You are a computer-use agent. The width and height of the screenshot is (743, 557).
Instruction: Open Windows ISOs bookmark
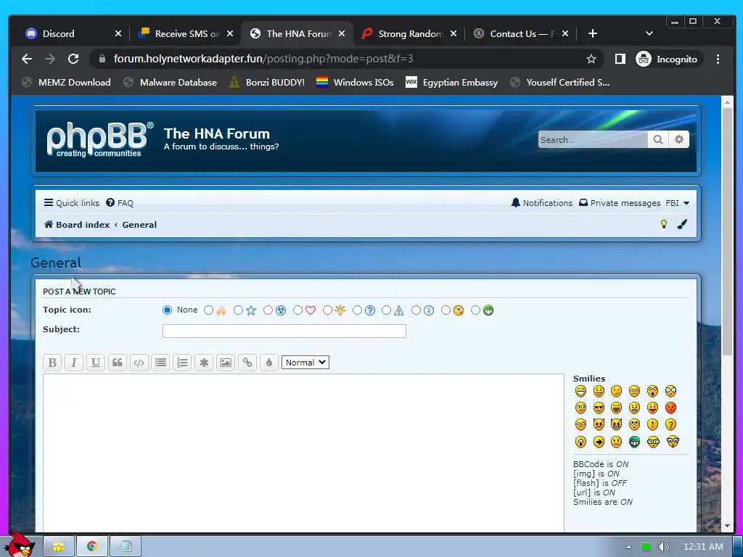pos(355,83)
